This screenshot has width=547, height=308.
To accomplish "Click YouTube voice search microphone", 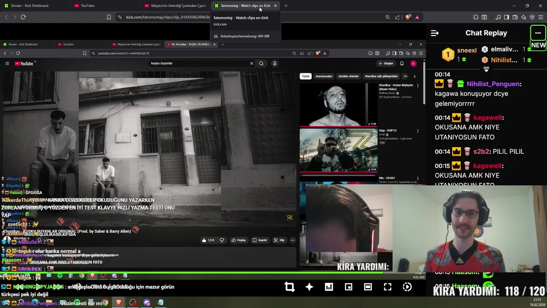I will pos(275,63).
